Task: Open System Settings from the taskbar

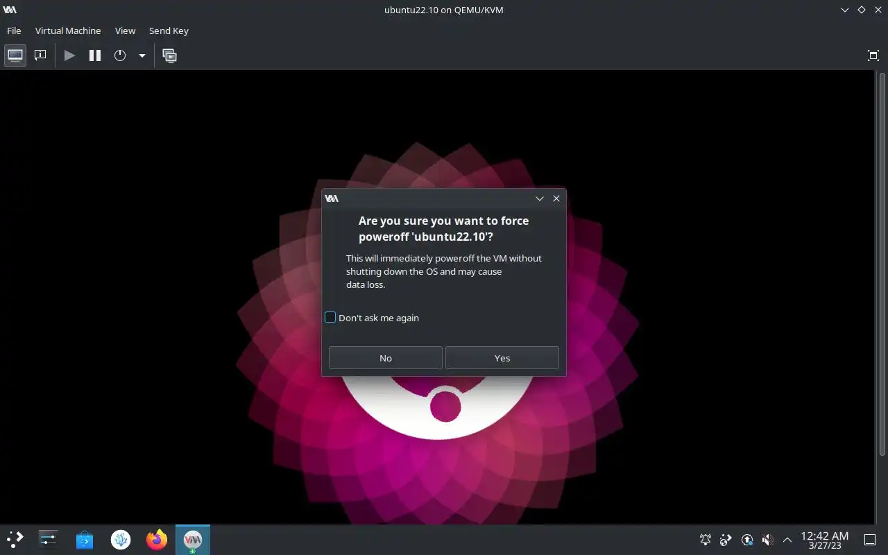Action: (49, 539)
